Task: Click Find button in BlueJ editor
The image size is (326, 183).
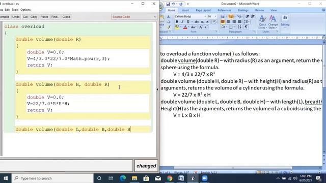Action: point(55,17)
